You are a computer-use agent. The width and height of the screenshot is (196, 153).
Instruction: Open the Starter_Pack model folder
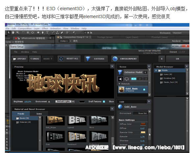tap(169, 82)
